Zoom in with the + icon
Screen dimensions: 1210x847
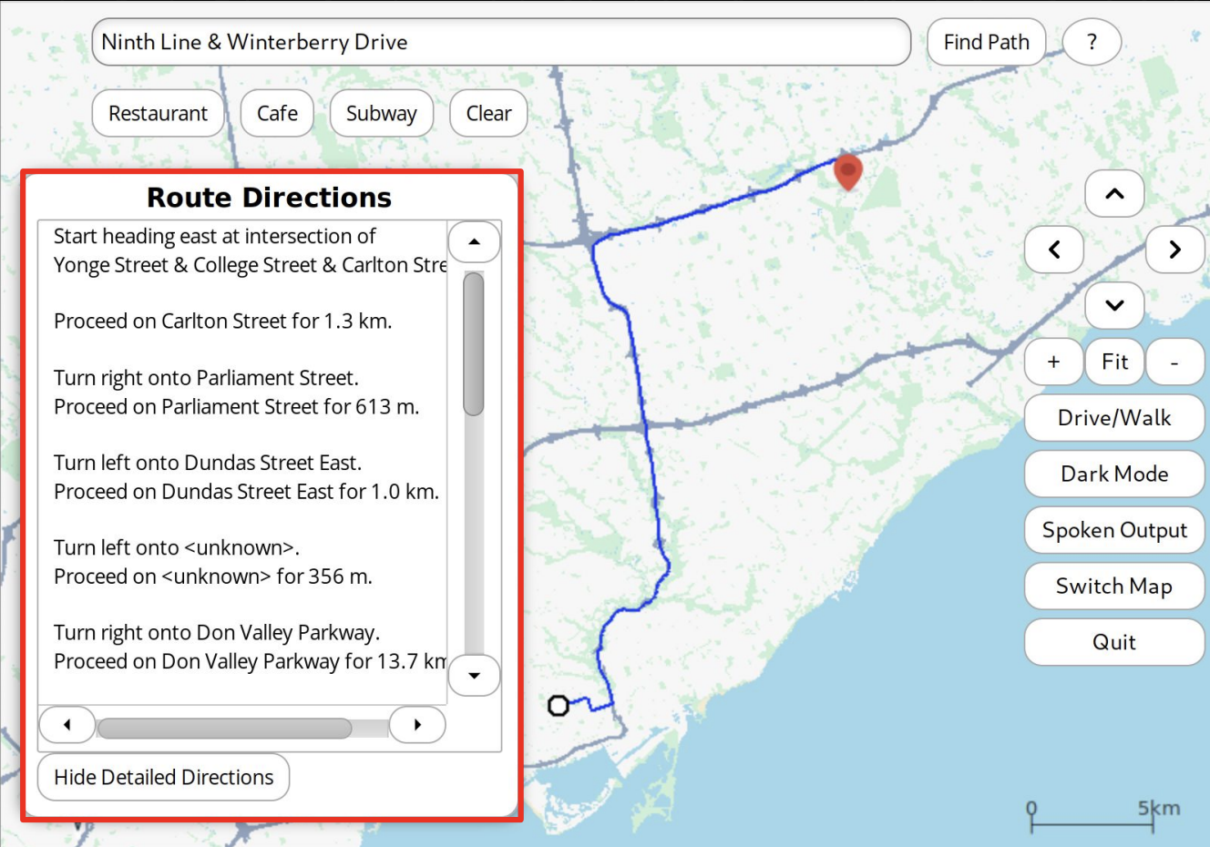pyautogui.click(x=1053, y=362)
